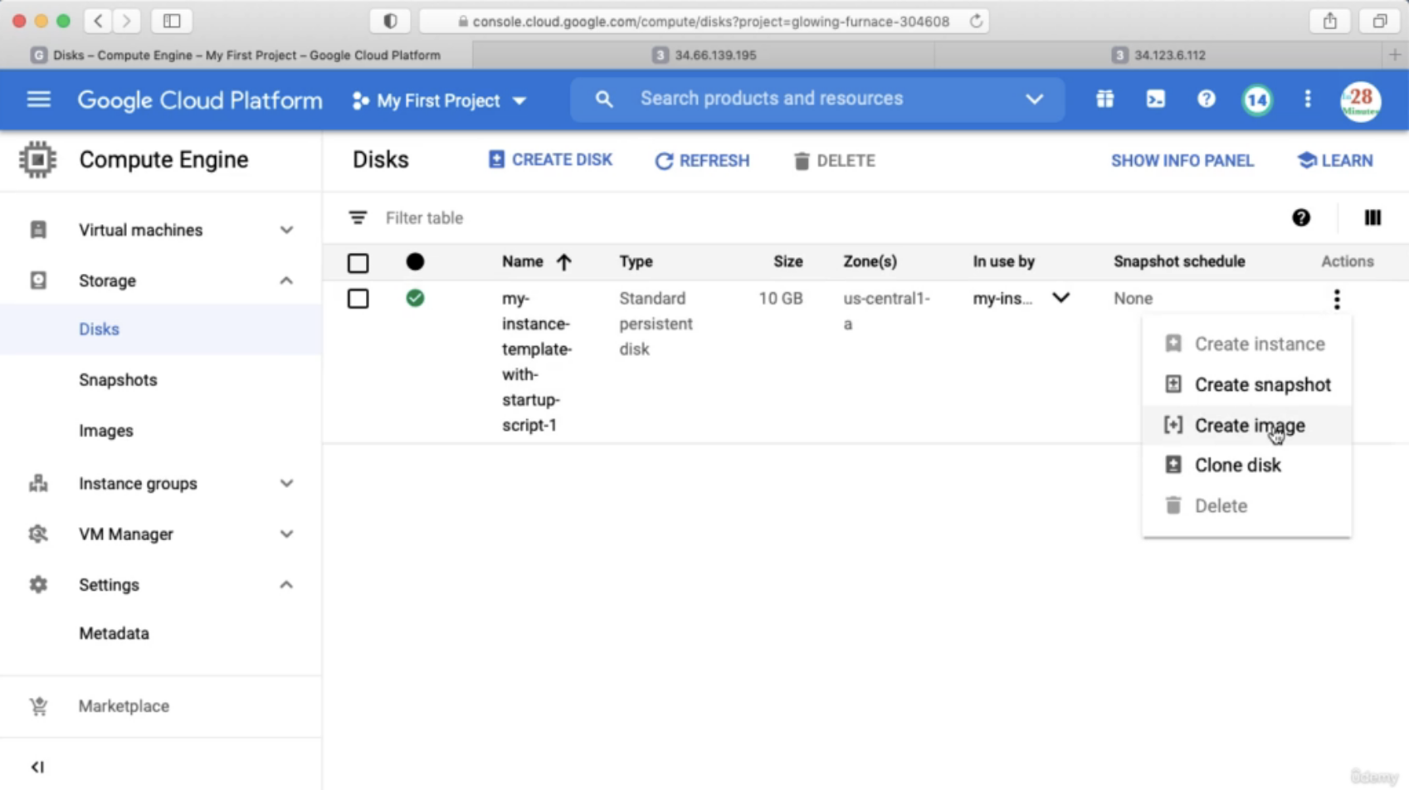Image resolution: width=1409 pixels, height=790 pixels.
Task: Go back with Safari back arrow
Action: point(98,22)
